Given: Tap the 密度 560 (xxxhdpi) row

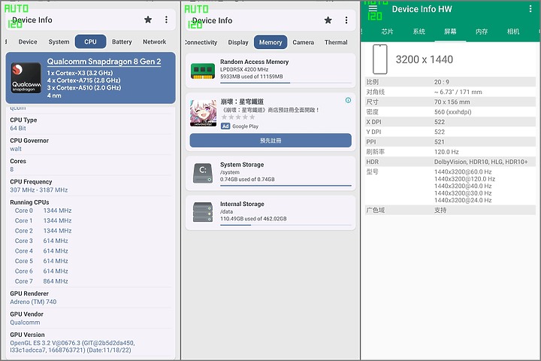Looking at the screenshot, I should [x=450, y=112].
